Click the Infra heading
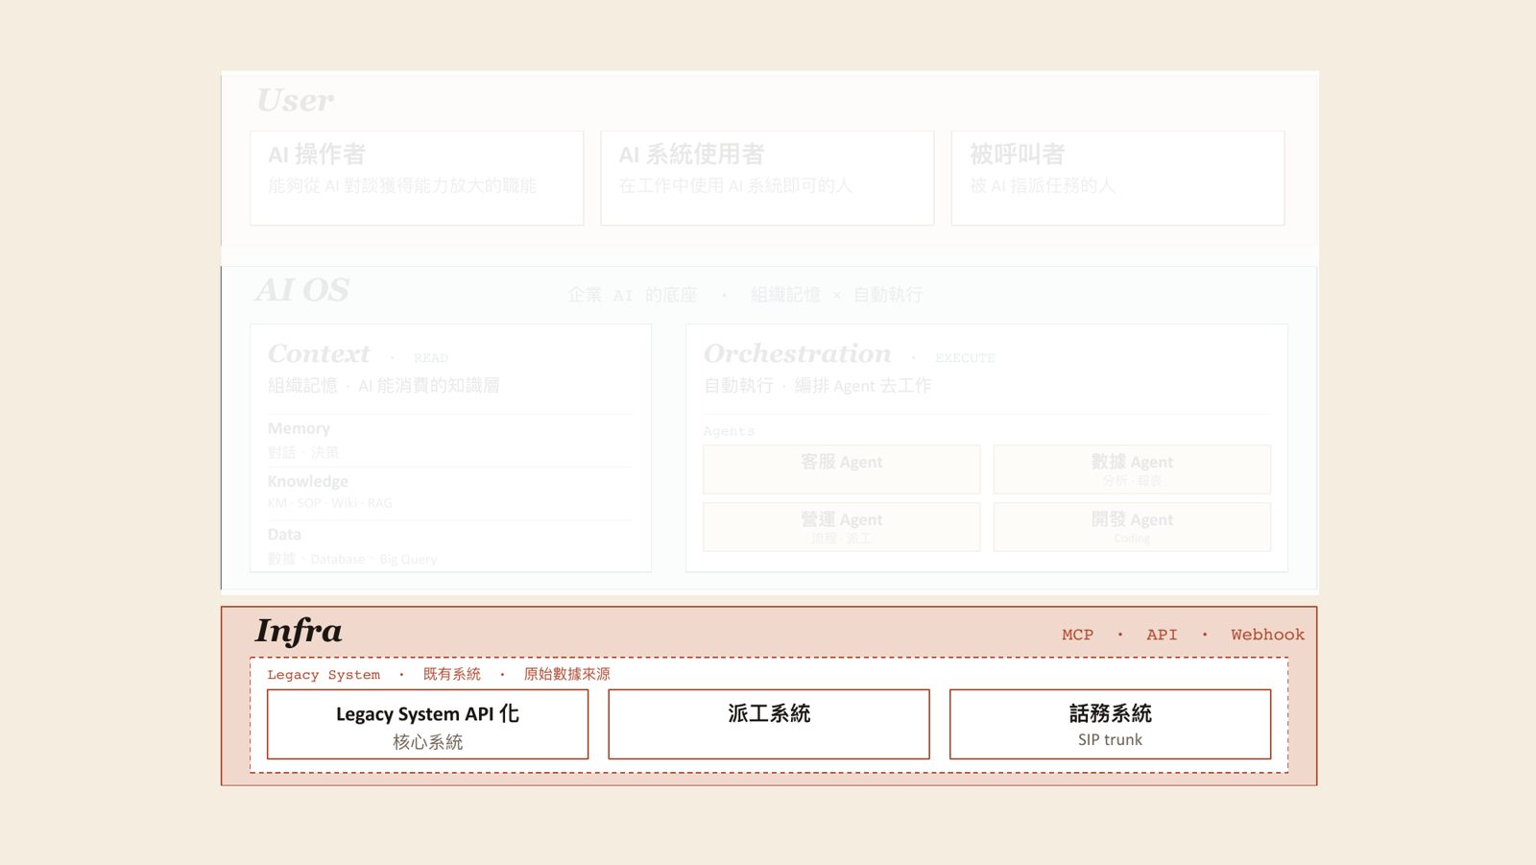This screenshot has height=865, width=1536. point(299,631)
